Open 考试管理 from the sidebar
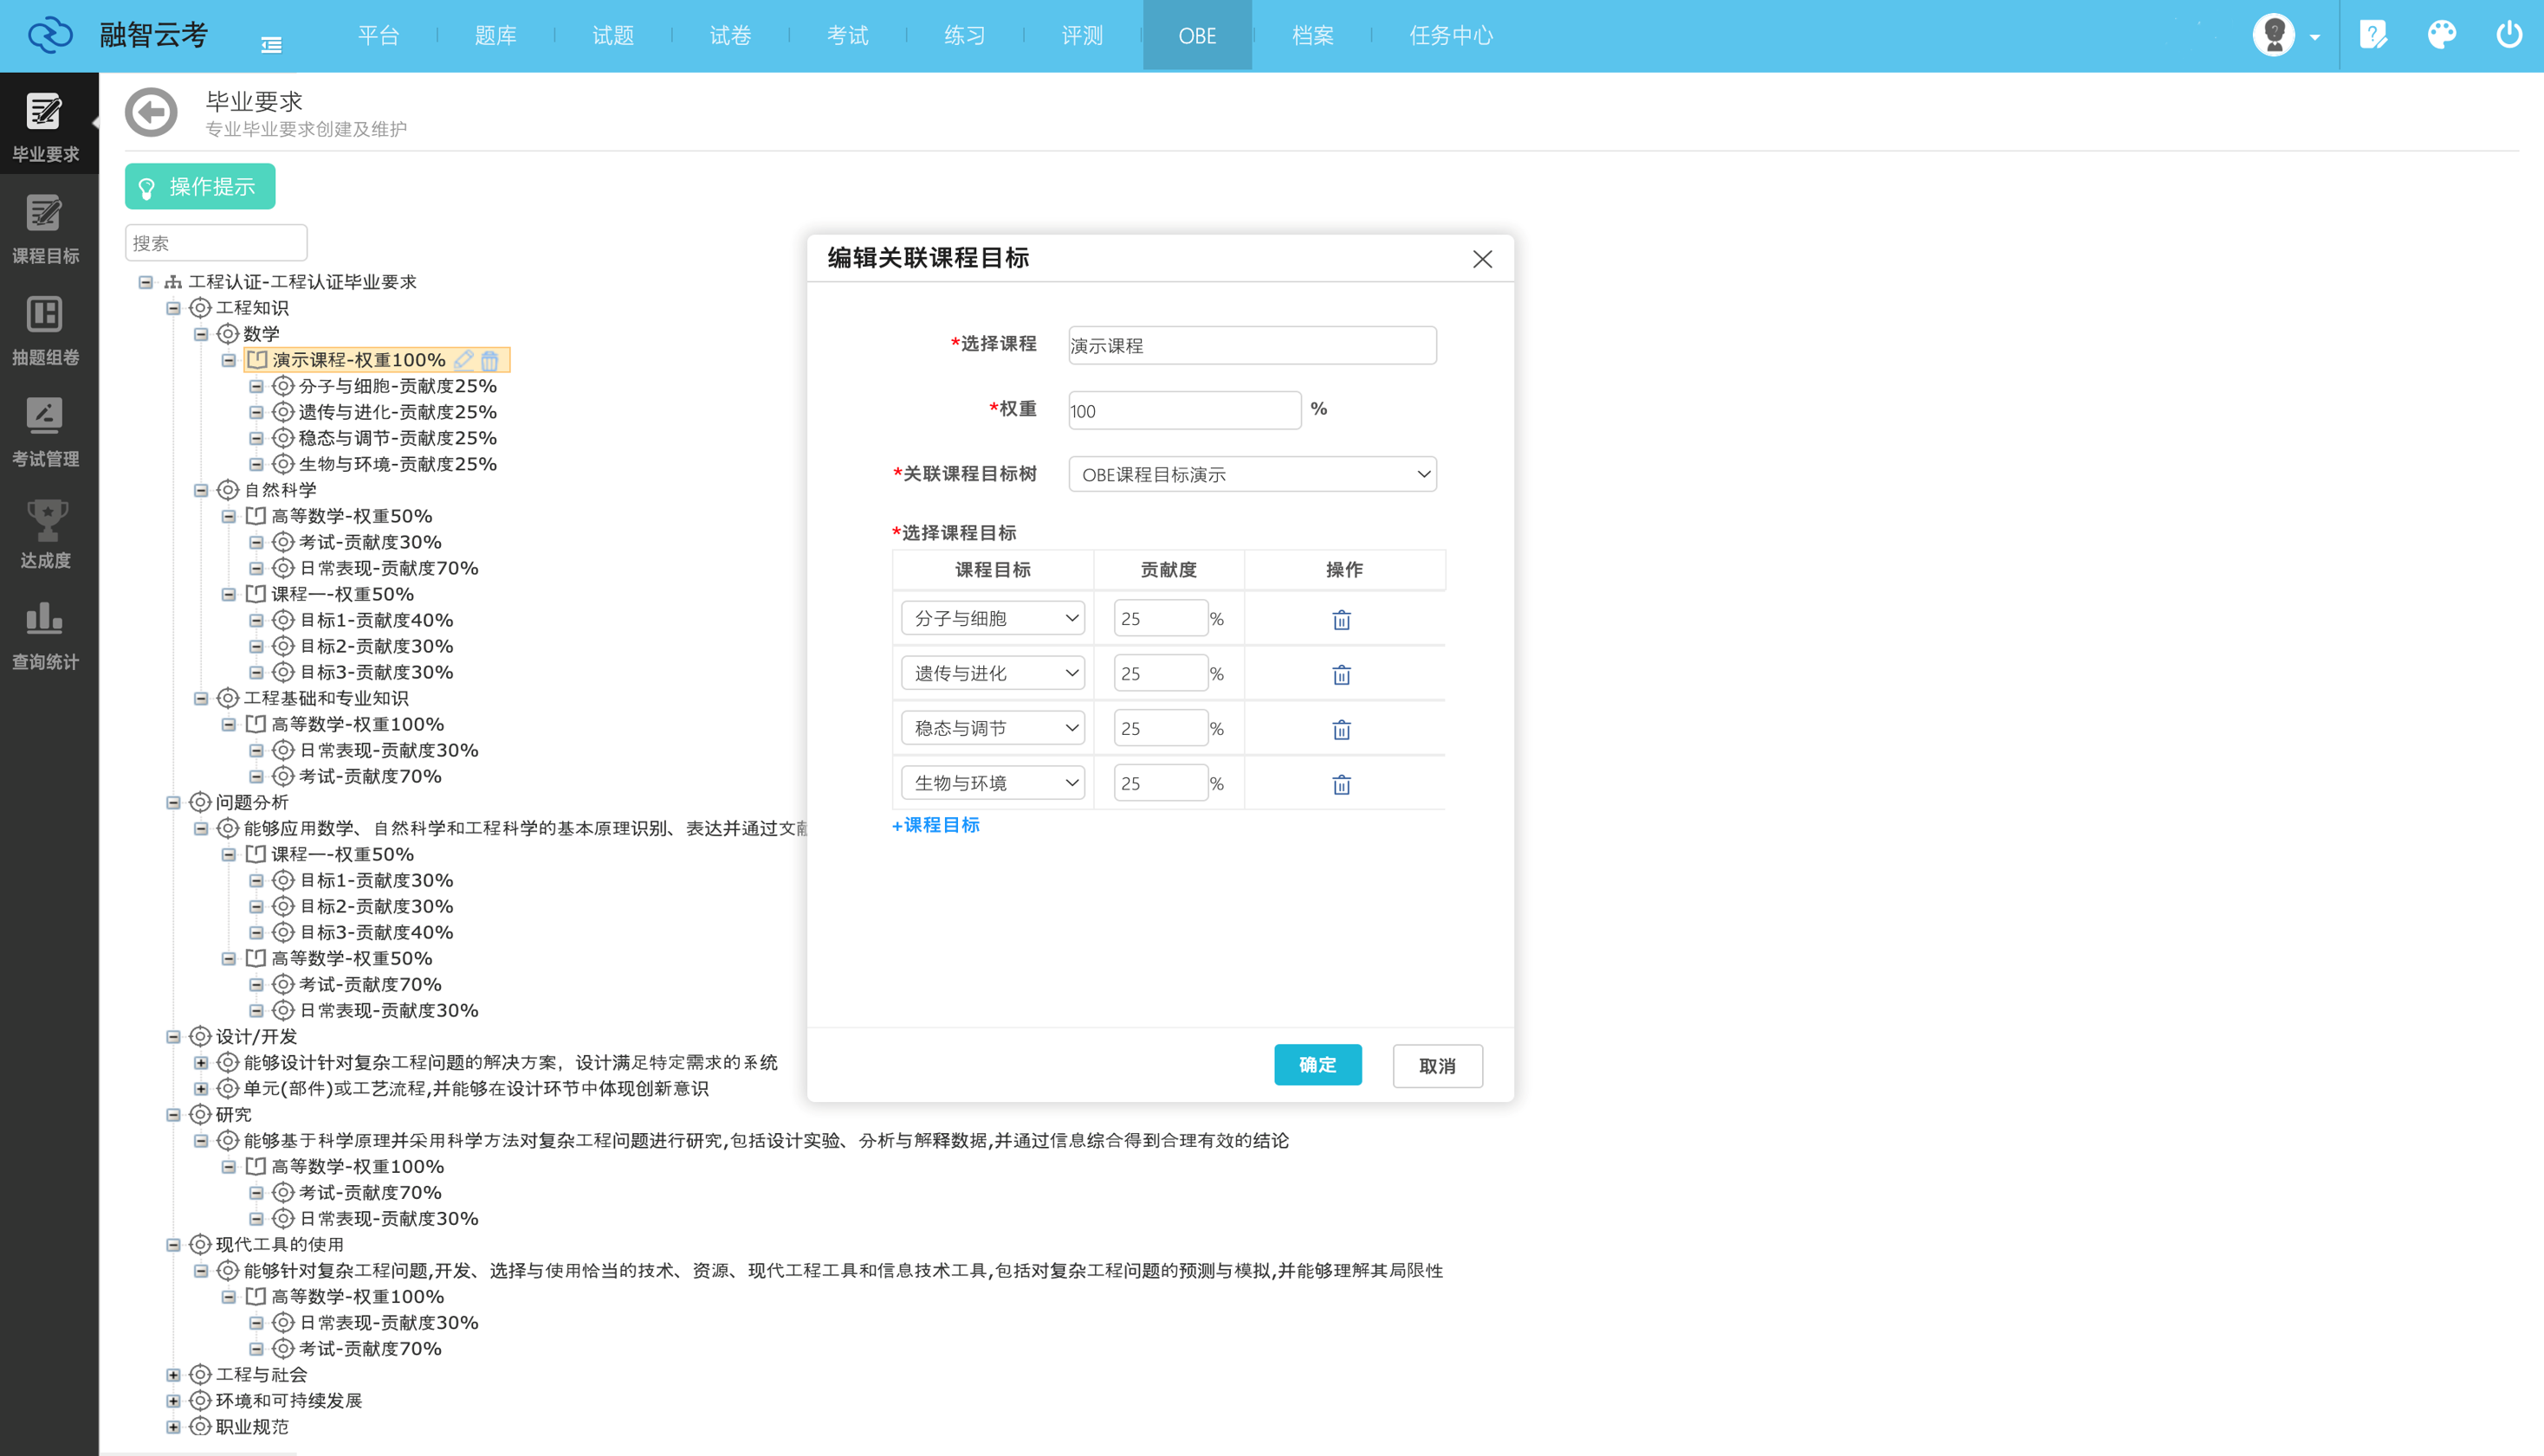Viewport: 2544px width, 1456px height. [46, 430]
